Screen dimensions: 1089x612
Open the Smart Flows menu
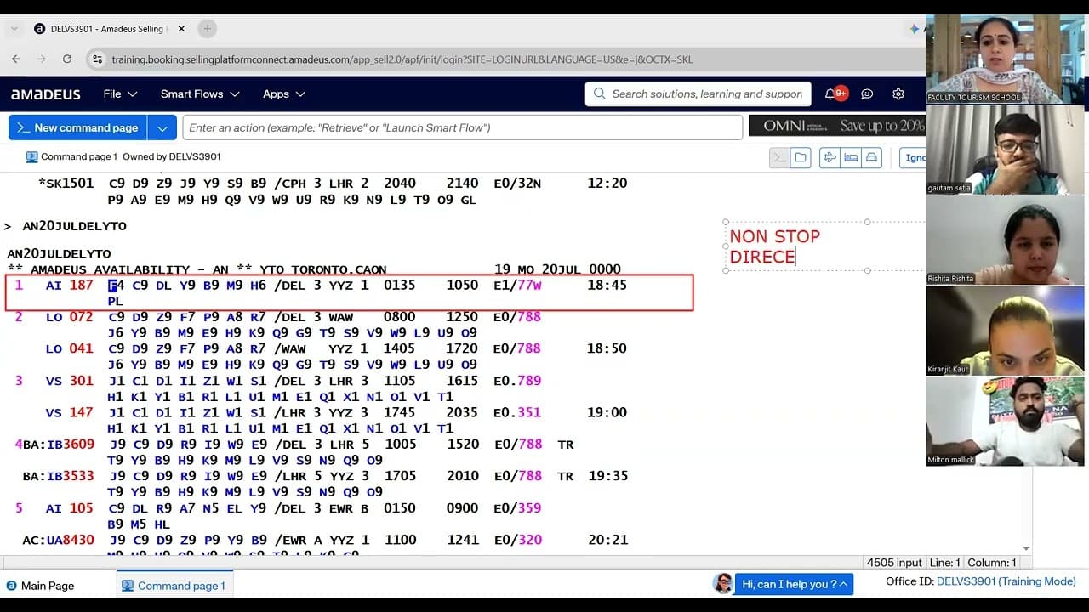[200, 94]
